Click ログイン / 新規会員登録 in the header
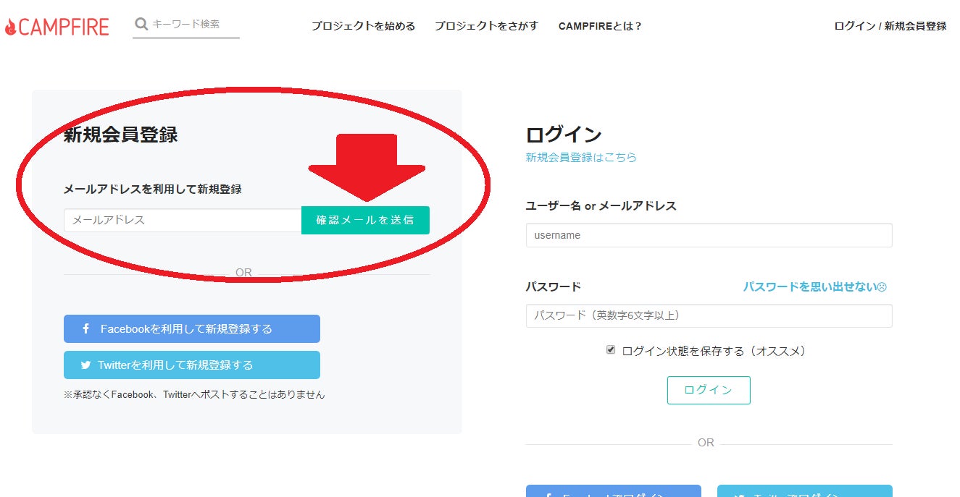This screenshot has height=497, width=960. pos(890,26)
